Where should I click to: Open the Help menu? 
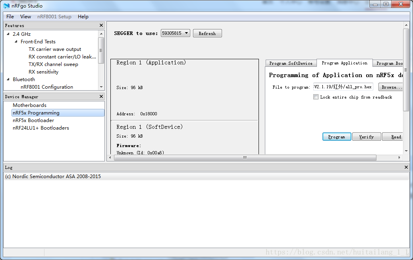[x=83, y=17]
